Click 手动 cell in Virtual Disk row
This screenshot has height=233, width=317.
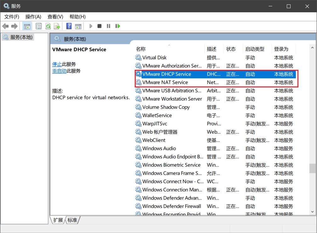[x=250, y=58]
